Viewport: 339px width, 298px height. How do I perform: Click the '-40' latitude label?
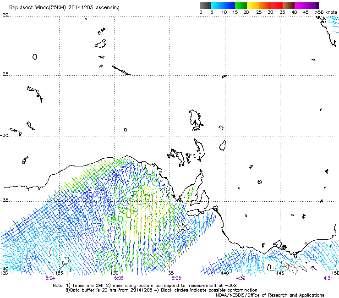[4, 269]
